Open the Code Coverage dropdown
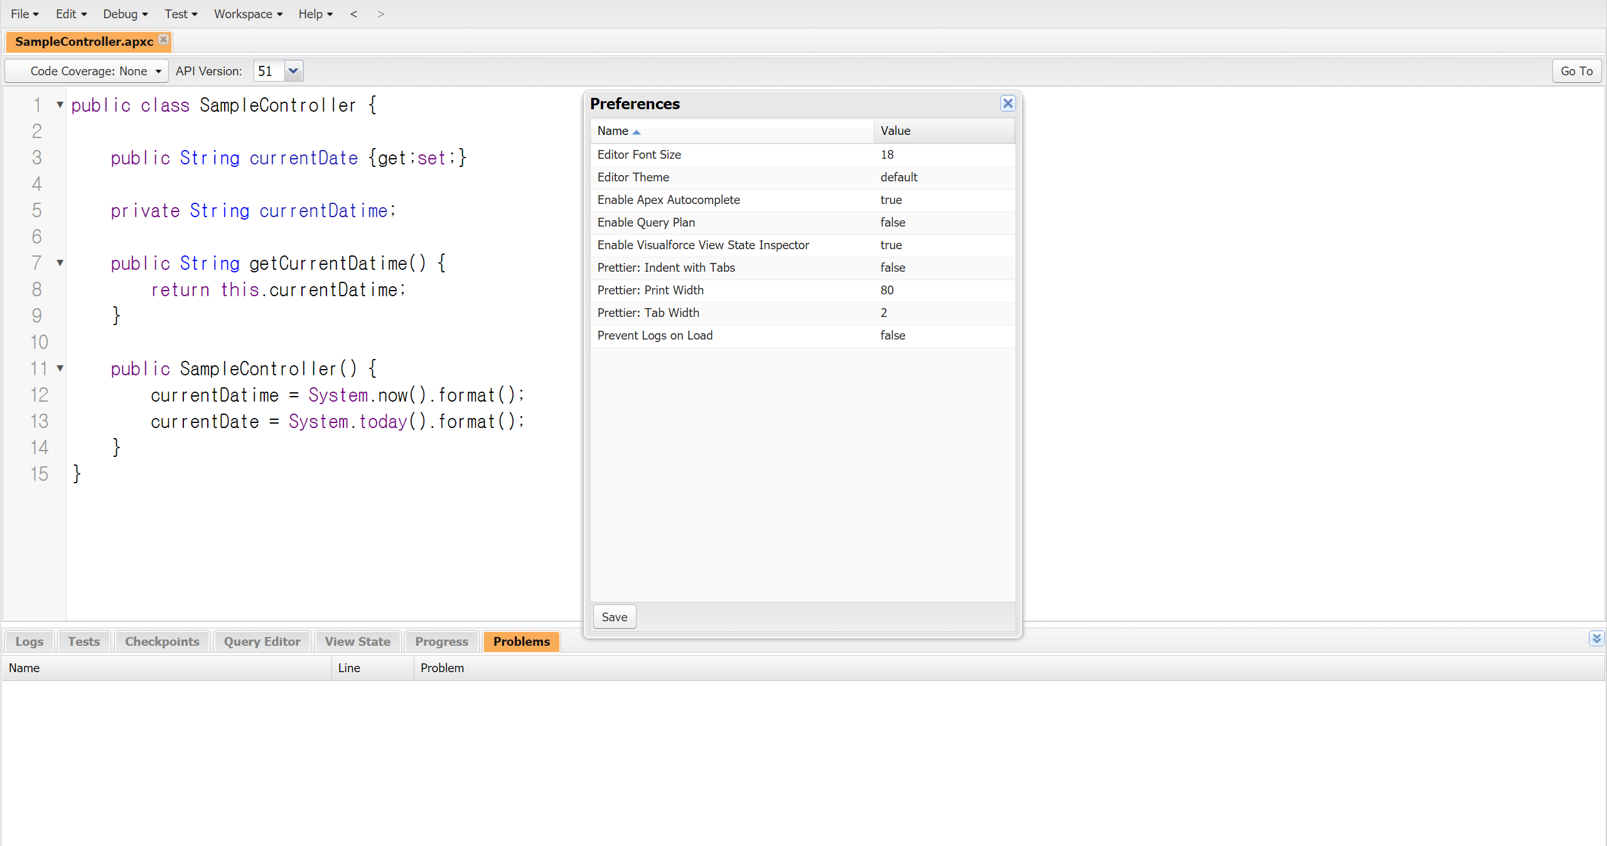1607x846 pixels. pos(89,71)
